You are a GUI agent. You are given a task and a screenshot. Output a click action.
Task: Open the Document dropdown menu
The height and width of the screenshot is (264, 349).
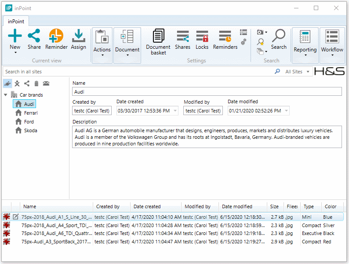pos(127,45)
